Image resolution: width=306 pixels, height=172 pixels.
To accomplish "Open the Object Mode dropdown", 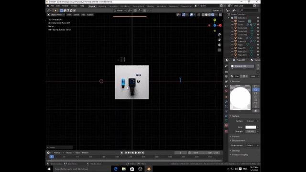I will coord(56,15).
